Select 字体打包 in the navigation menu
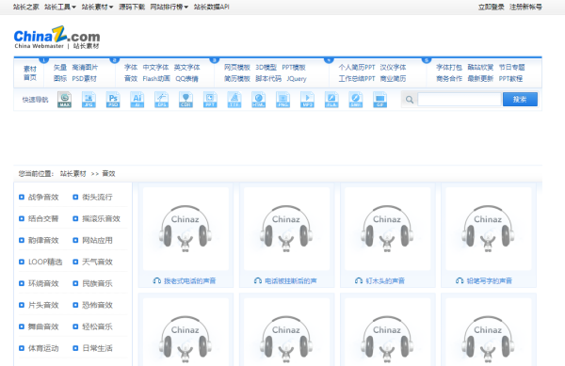Image resolution: width=565 pixels, height=366 pixels. pos(449,68)
